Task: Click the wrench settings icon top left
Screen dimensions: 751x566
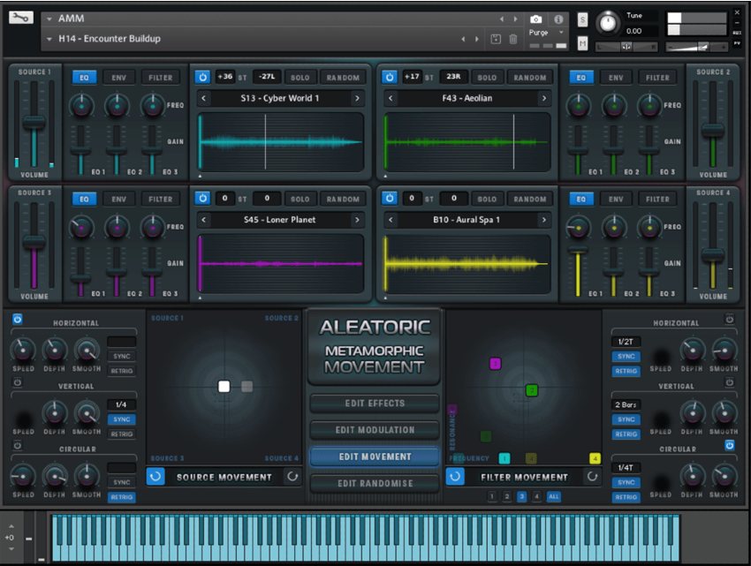Action: click(x=19, y=17)
